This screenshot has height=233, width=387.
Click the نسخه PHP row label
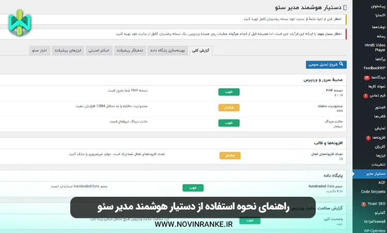pos(334,91)
